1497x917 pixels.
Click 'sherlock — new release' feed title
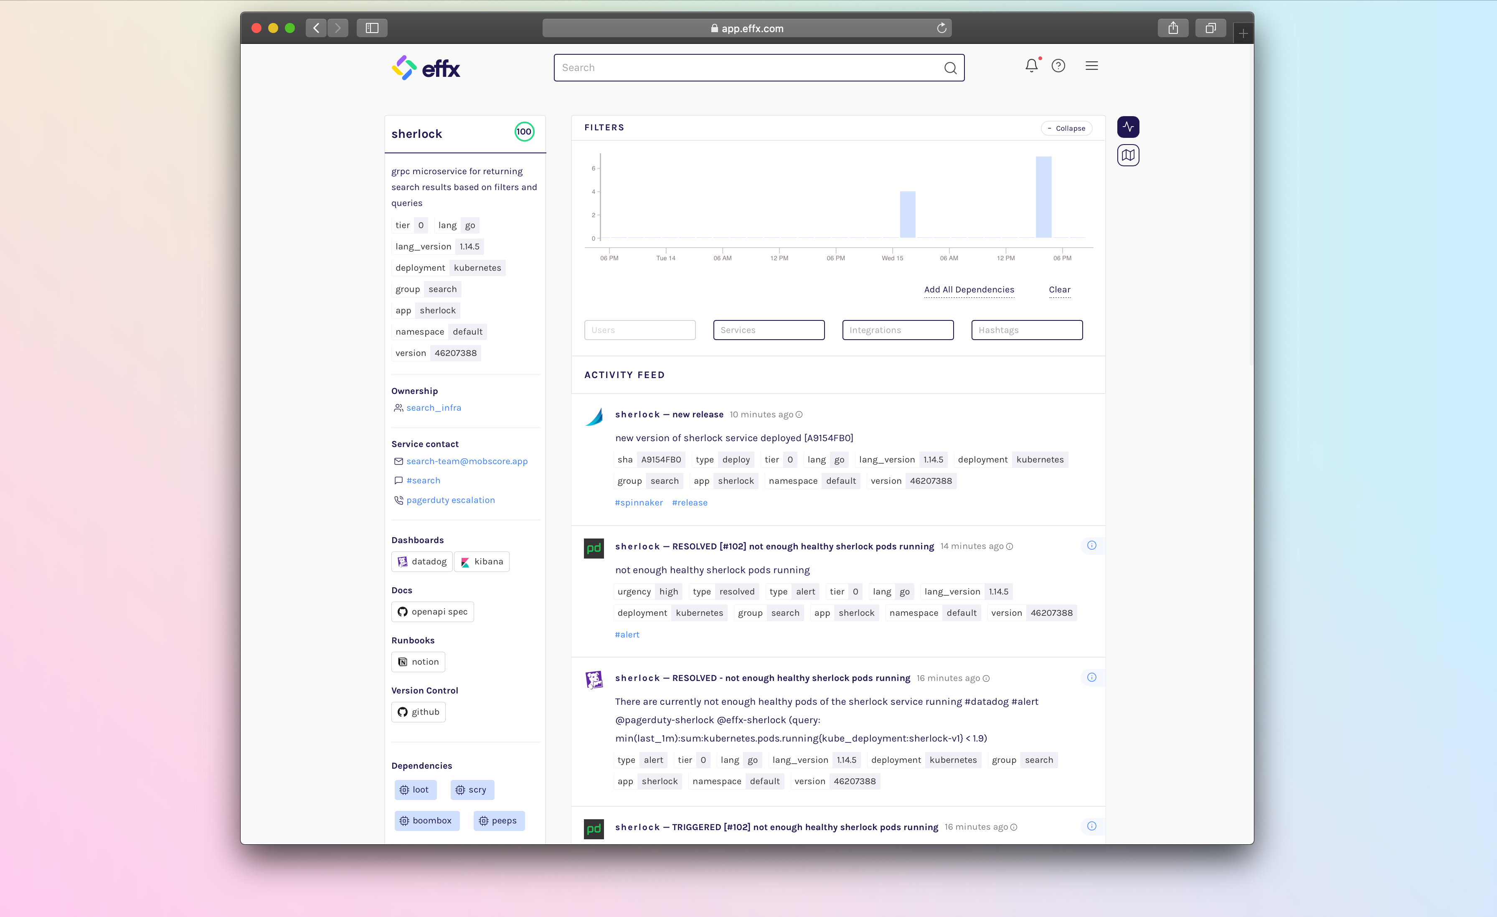pos(670,414)
